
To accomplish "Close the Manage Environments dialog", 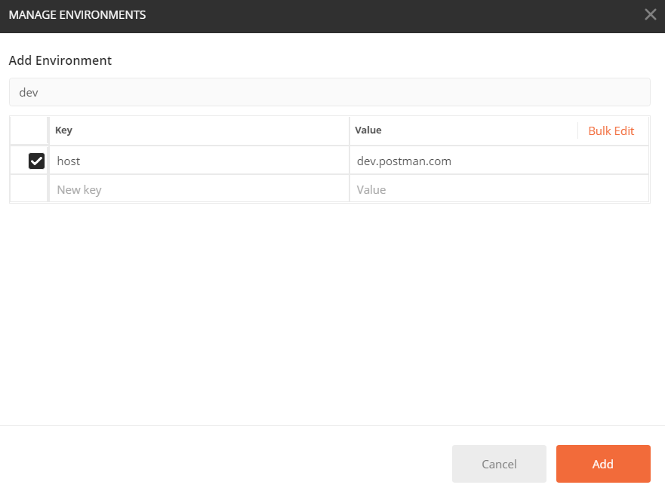I will pyautogui.click(x=650, y=14).
